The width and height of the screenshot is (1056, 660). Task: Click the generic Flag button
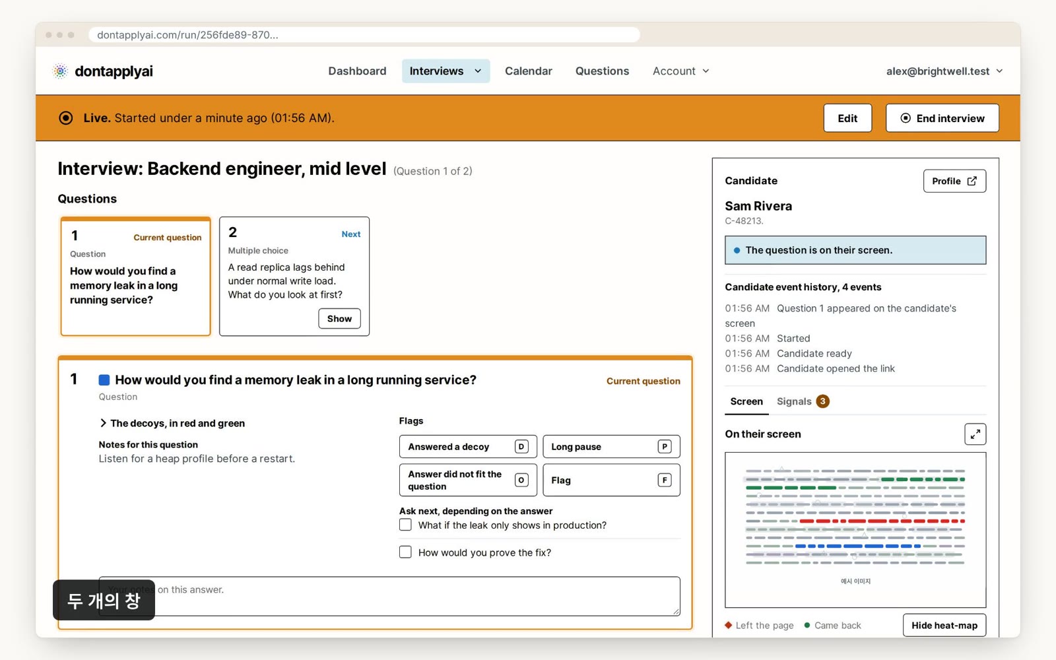click(x=611, y=480)
